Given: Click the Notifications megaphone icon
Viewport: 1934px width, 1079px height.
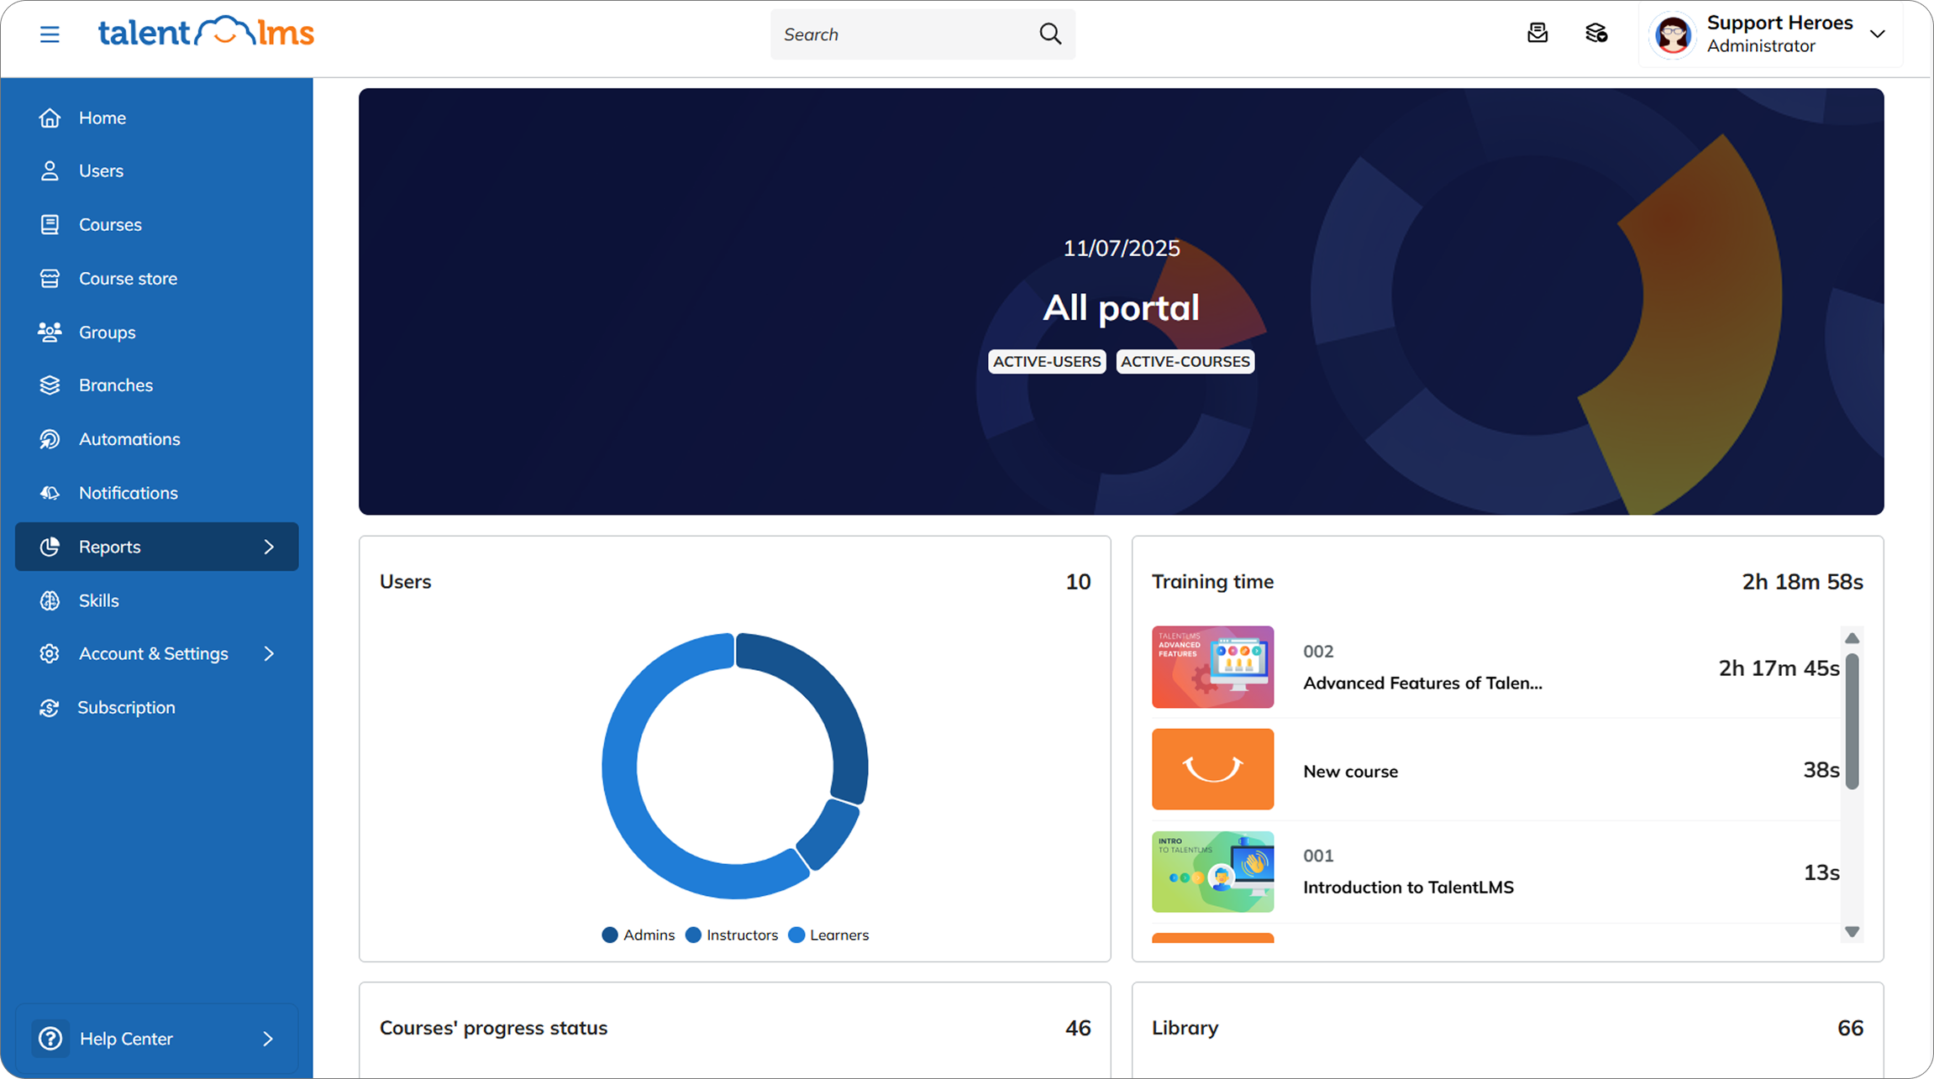Looking at the screenshot, I should 50,493.
